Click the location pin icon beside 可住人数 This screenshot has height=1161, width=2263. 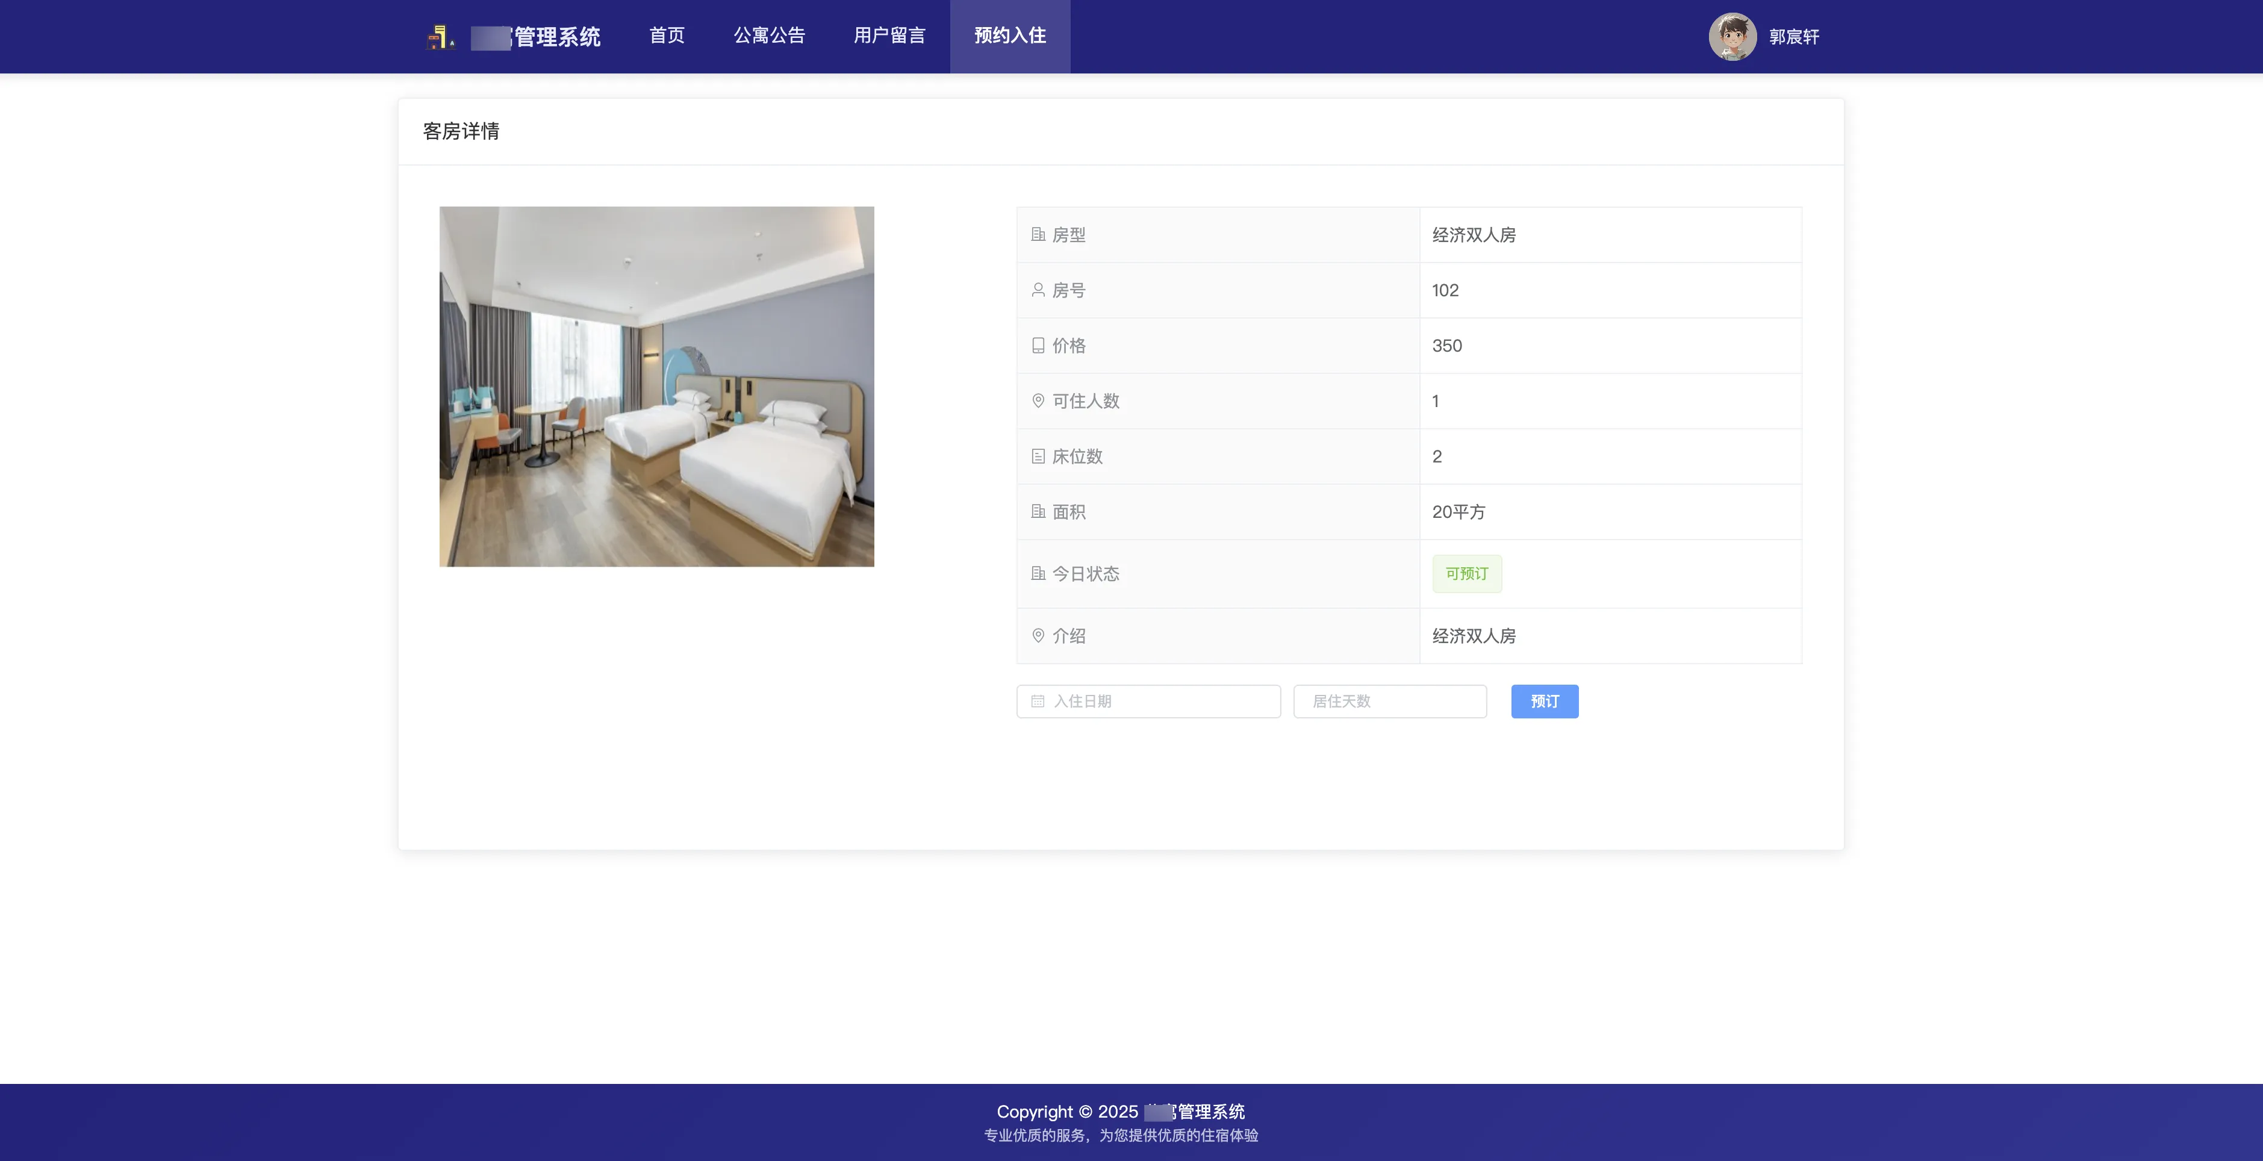tap(1038, 400)
